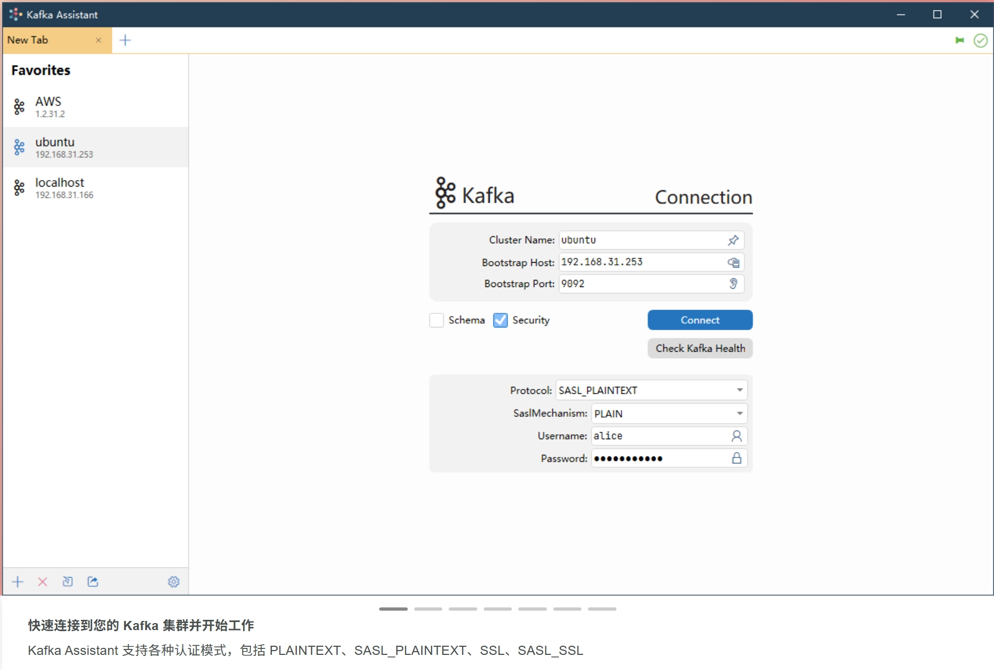This screenshot has height=670, width=994.
Task: Enable the Schema checkbox
Action: pos(436,320)
